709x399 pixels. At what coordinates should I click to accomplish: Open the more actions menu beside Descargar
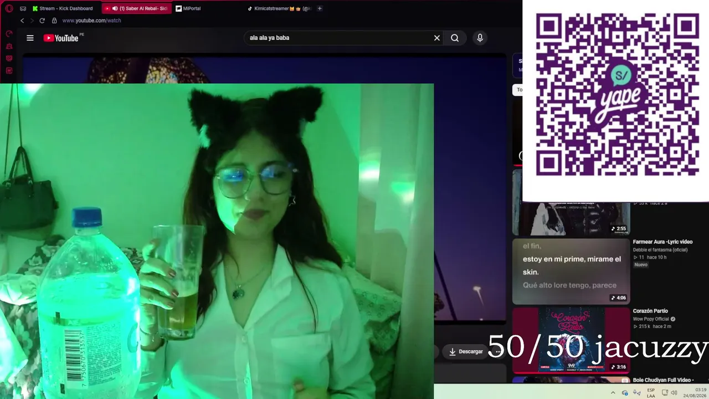(x=498, y=351)
